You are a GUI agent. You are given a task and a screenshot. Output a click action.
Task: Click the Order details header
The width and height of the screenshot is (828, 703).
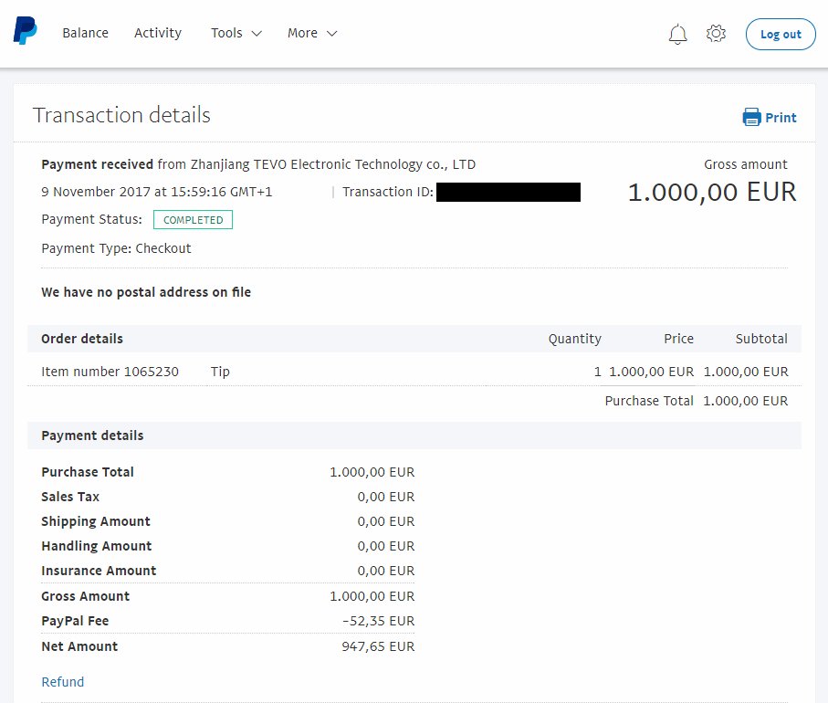(x=82, y=339)
